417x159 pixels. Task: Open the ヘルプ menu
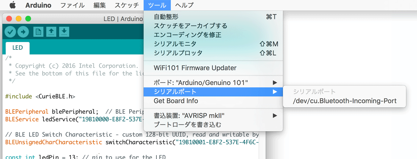(184, 5)
